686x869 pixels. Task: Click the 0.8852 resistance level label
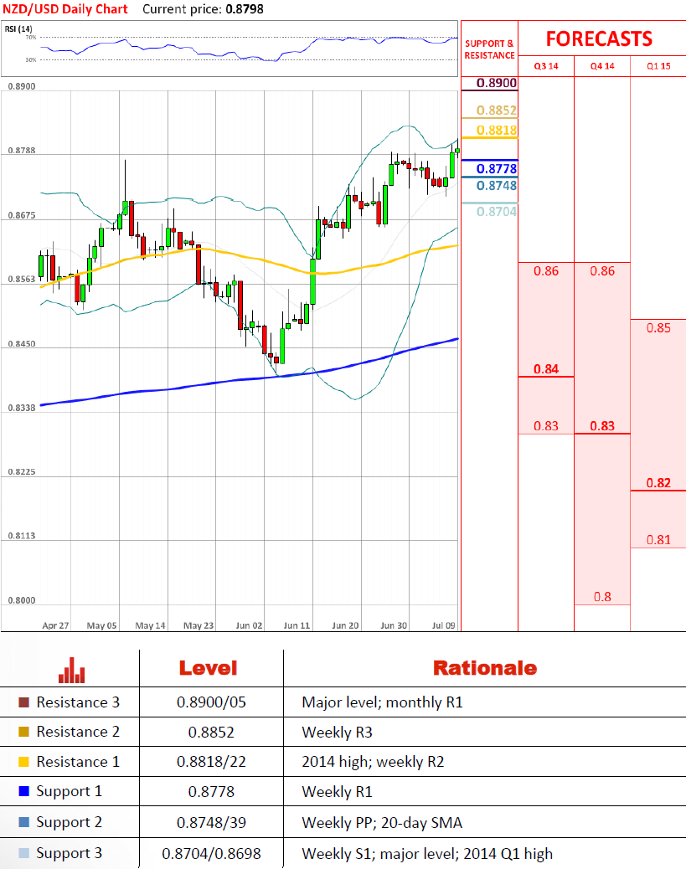coord(497,111)
